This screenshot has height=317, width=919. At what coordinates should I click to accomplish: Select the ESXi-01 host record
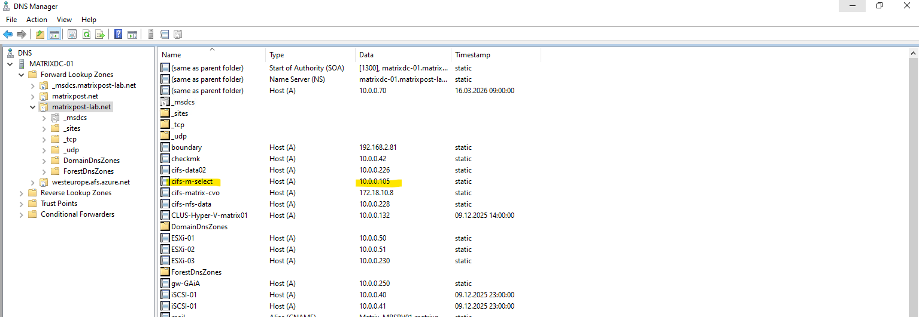(x=183, y=238)
